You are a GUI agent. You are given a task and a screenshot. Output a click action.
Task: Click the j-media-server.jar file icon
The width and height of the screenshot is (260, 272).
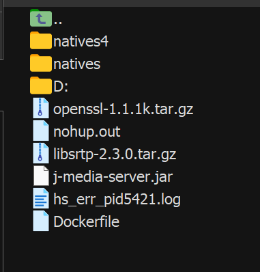coord(41,176)
